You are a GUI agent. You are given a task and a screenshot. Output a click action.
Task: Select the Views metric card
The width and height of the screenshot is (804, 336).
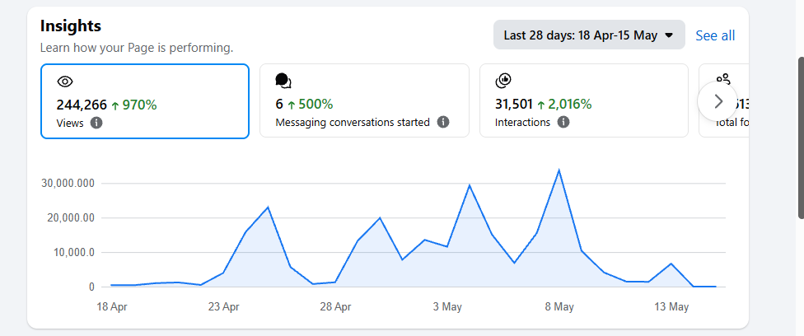[x=145, y=101]
